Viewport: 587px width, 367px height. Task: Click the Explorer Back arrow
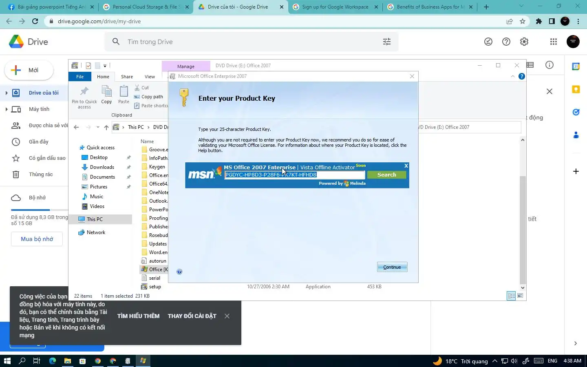(76, 127)
